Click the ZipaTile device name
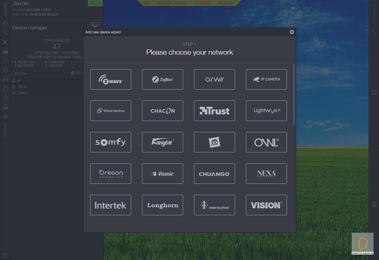 pyautogui.click(x=20, y=3)
